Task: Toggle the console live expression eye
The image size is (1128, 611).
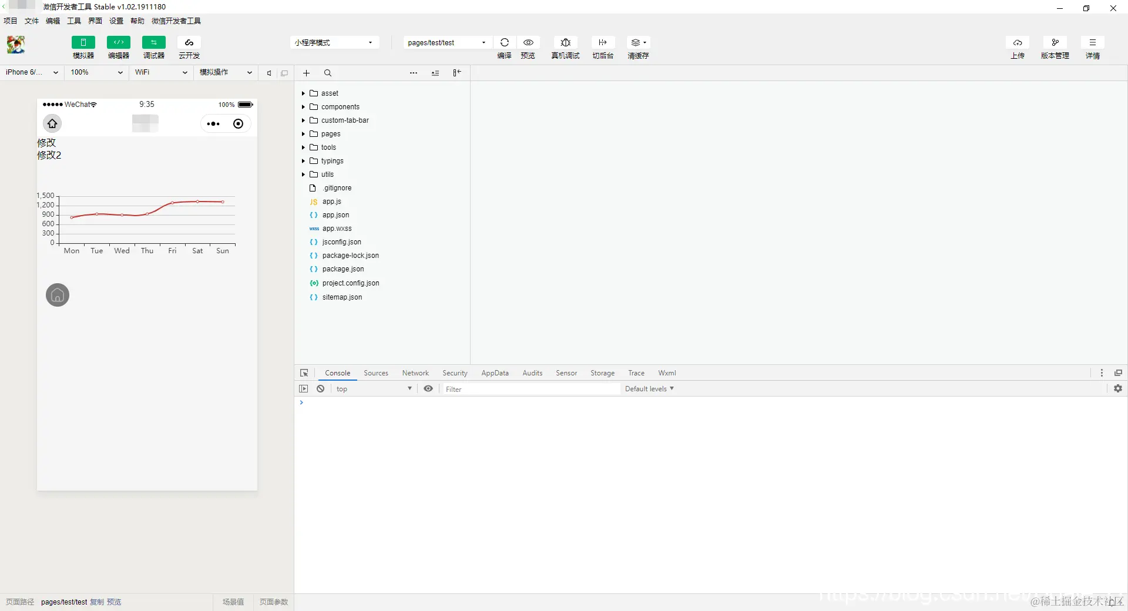Action: [x=429, y=389]
